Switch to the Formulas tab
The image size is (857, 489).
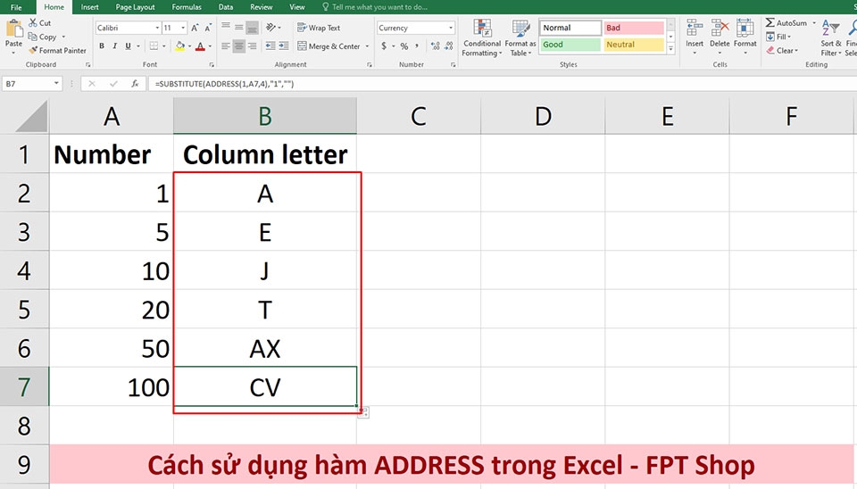187,7
